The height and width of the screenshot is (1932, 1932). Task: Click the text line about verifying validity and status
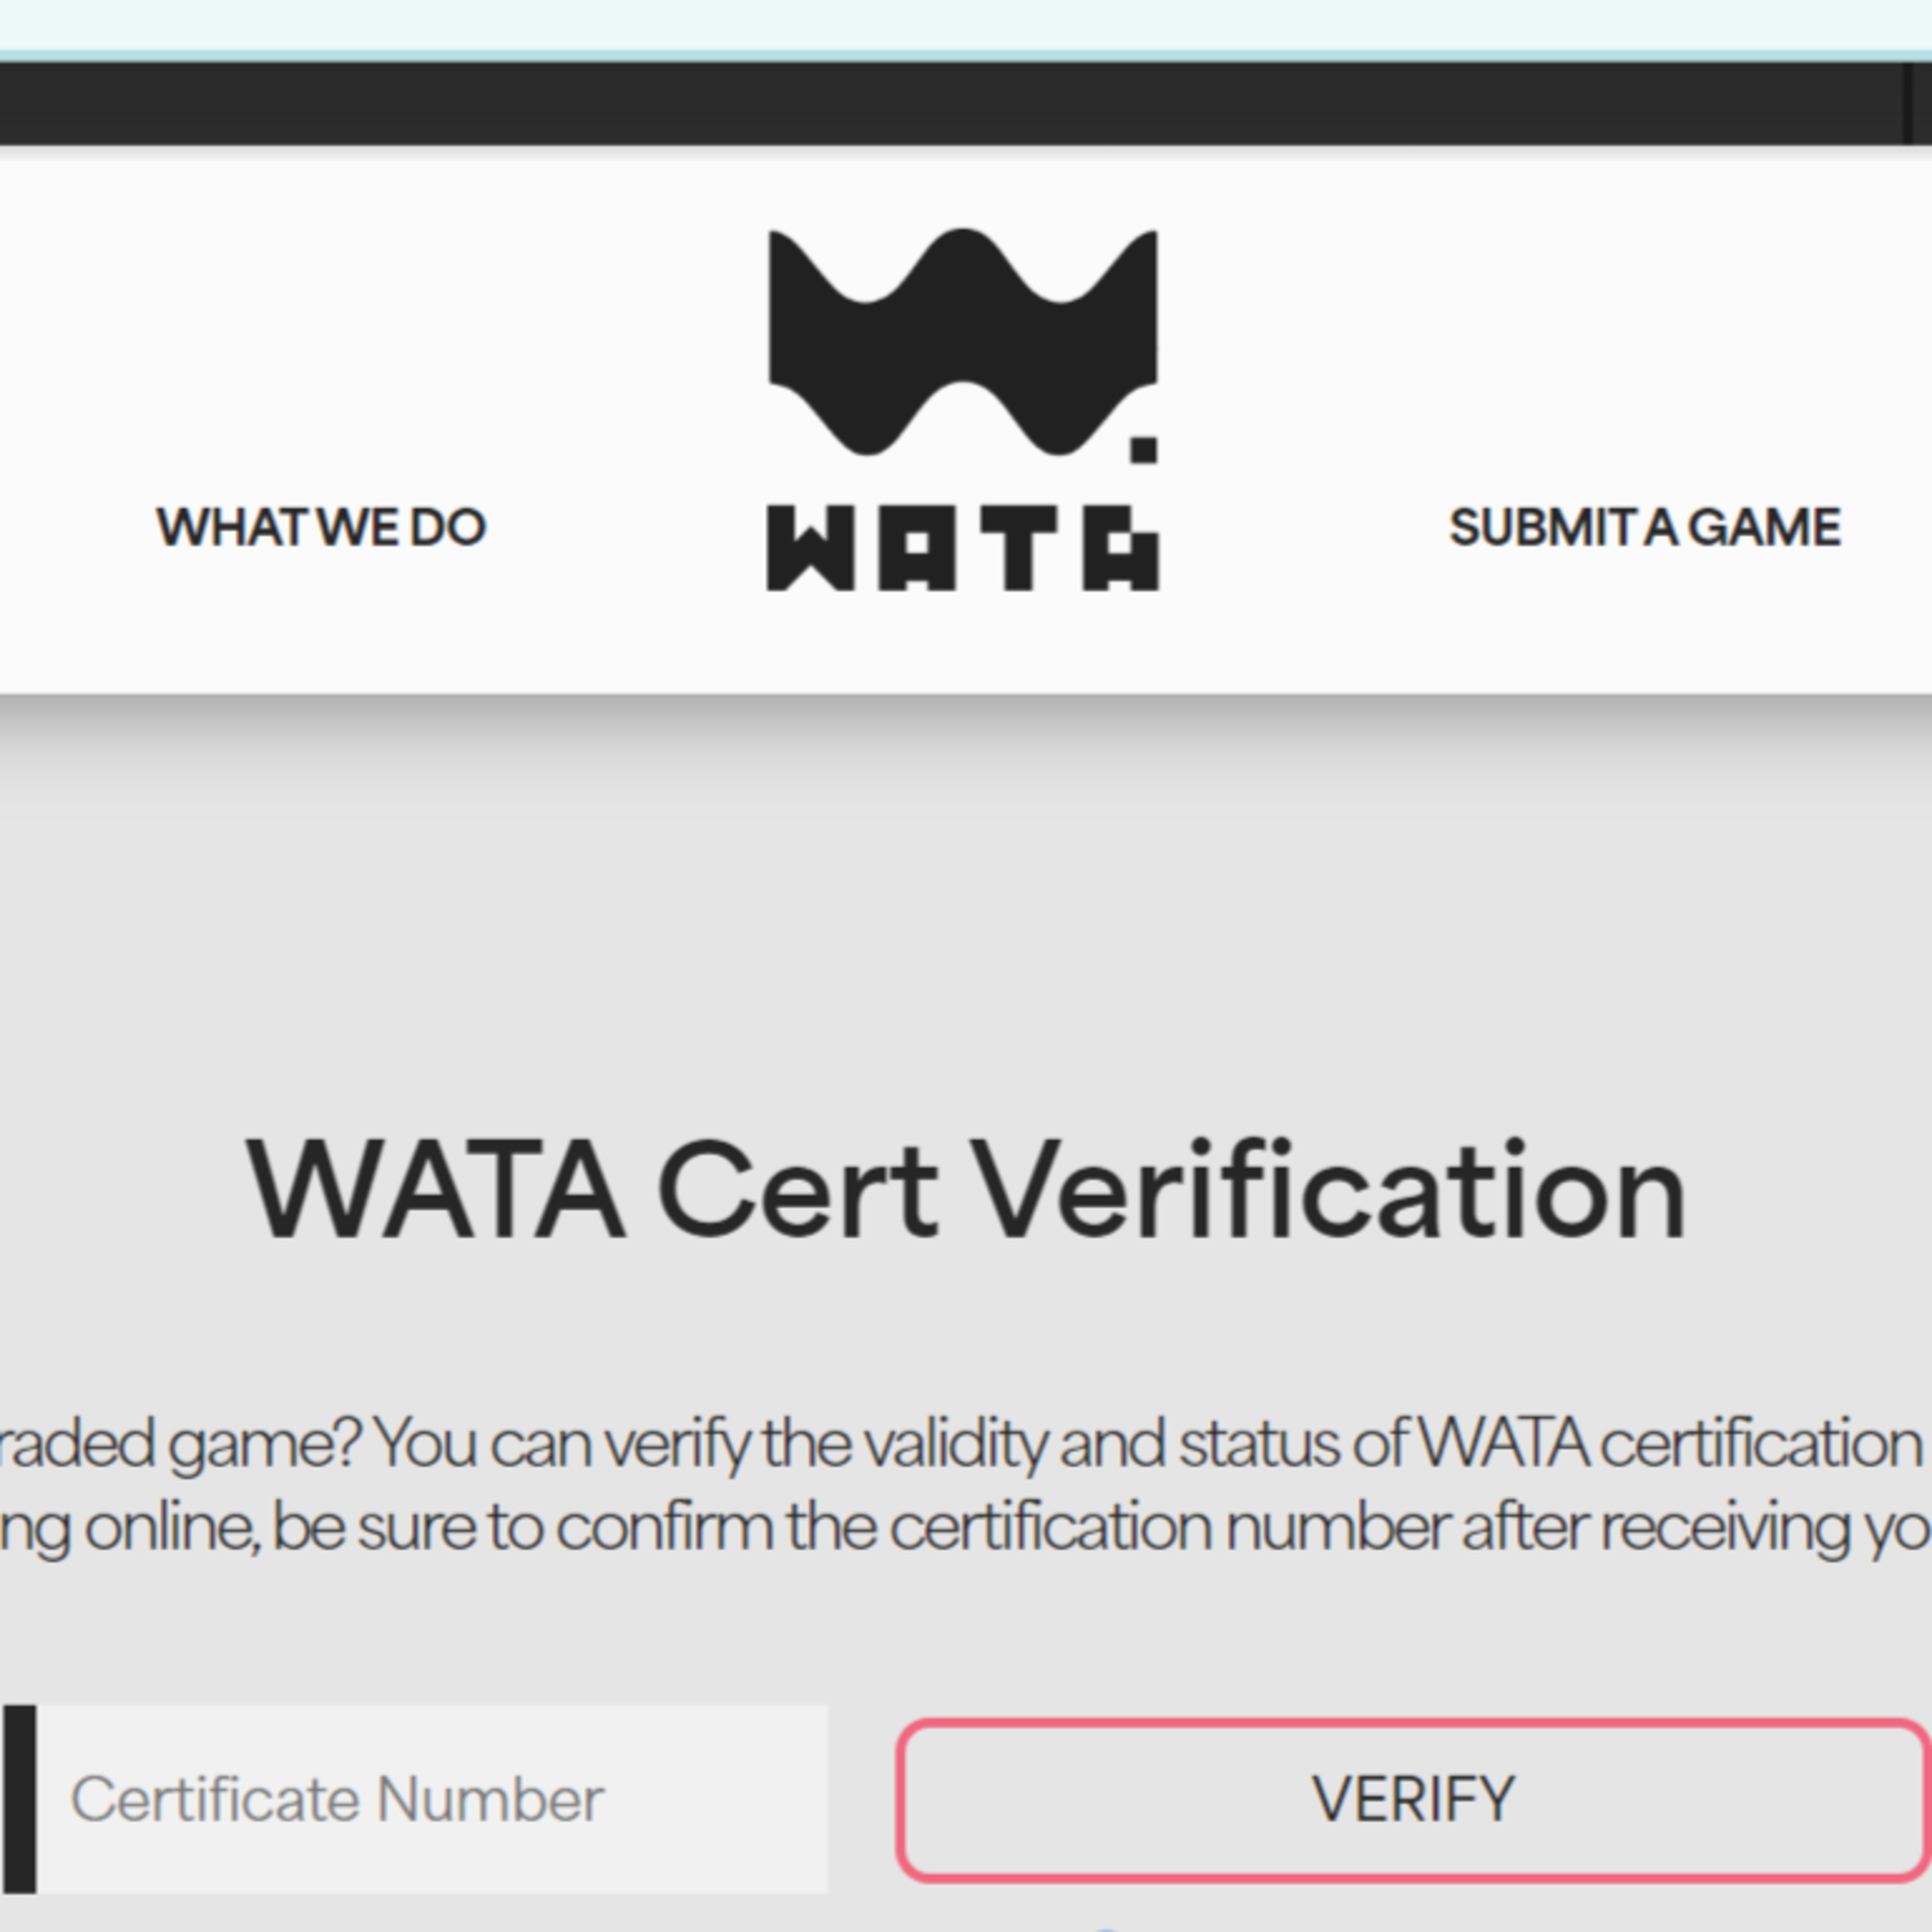coord(960,1443)
